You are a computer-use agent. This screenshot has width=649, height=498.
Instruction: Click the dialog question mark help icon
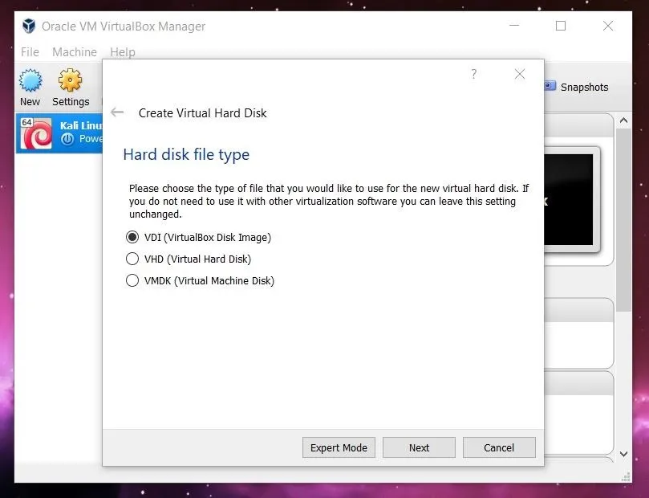click(x=474, y=74)
